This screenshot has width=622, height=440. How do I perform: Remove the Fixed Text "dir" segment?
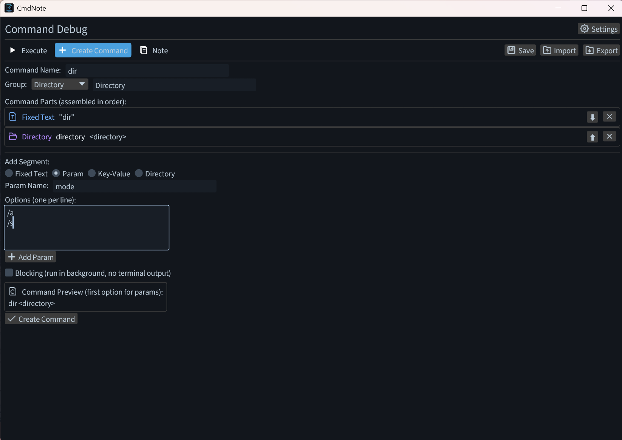tap(610, 117)
